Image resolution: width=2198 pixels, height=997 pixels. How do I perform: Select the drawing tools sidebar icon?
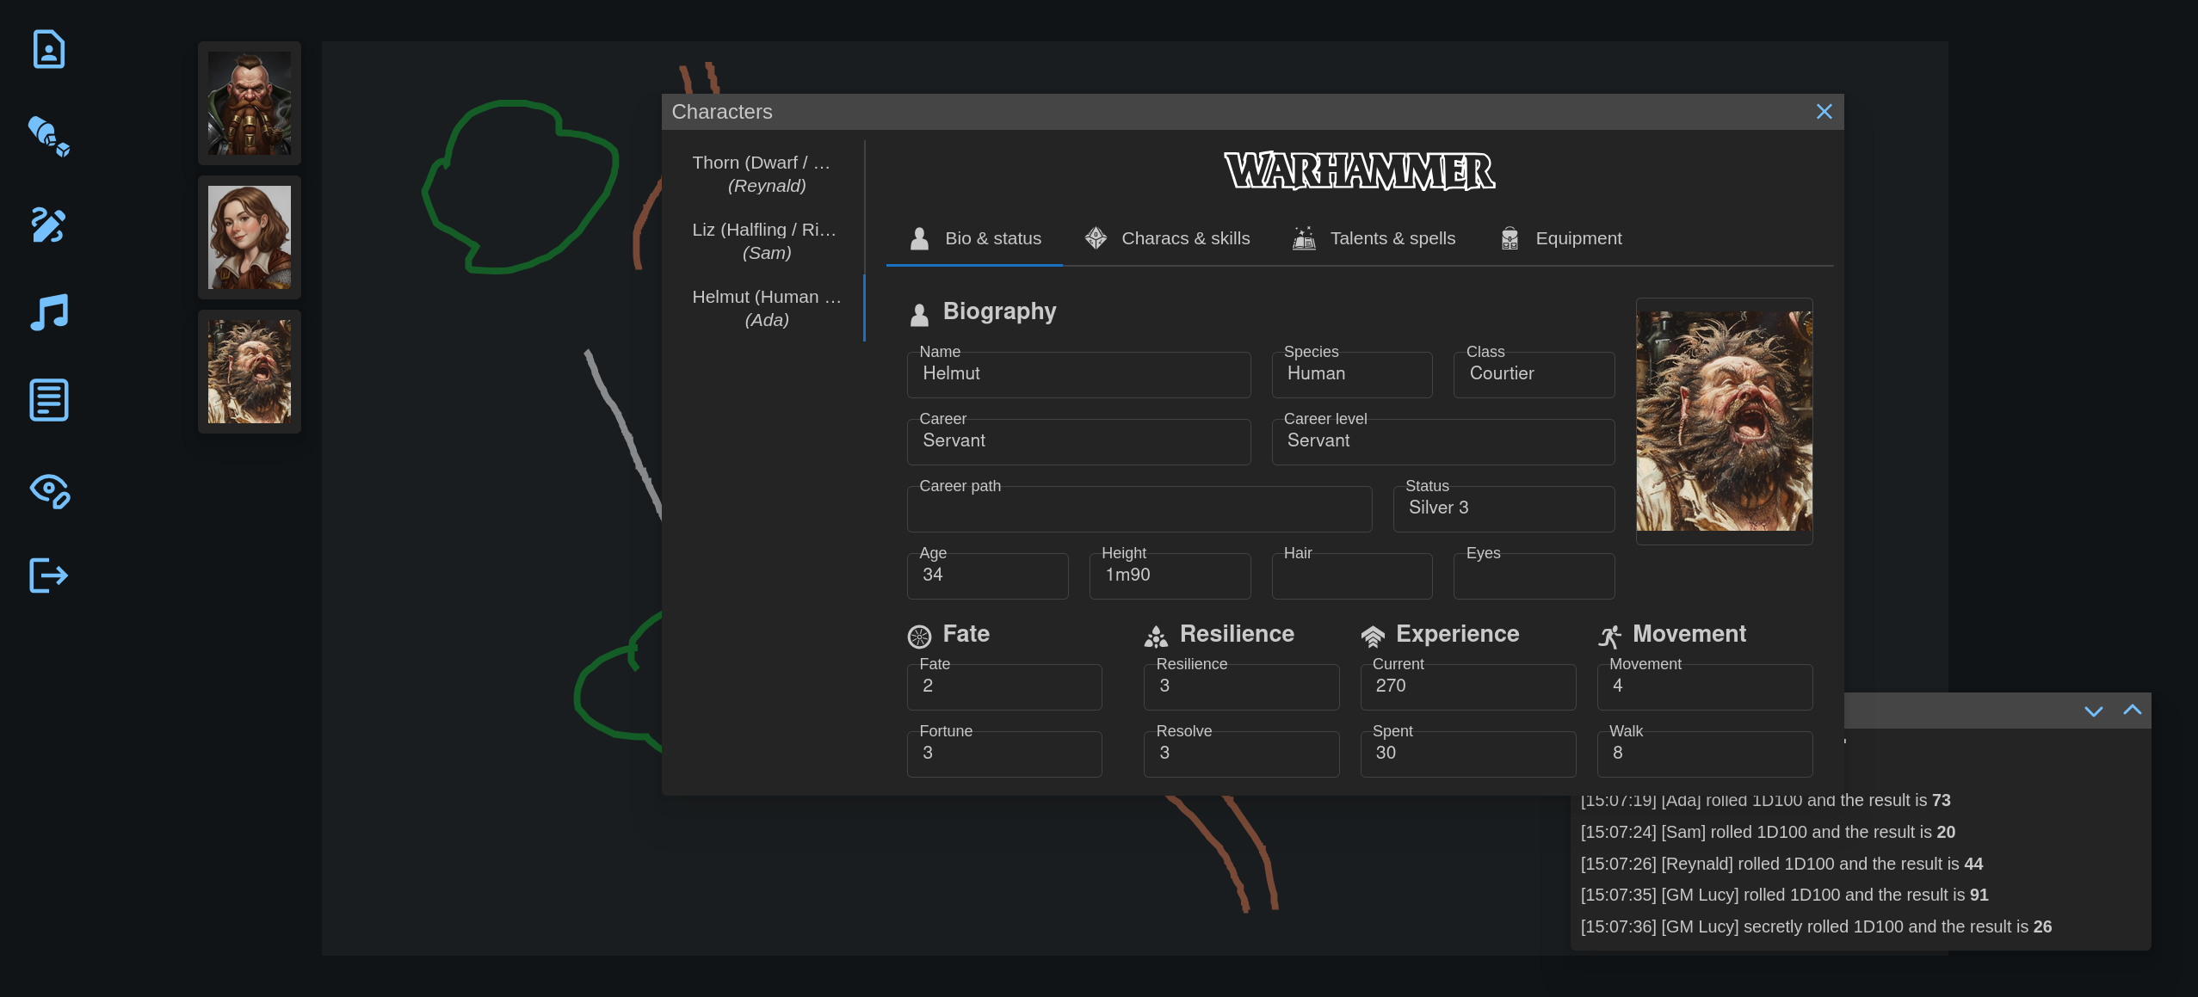pos(49,225)
